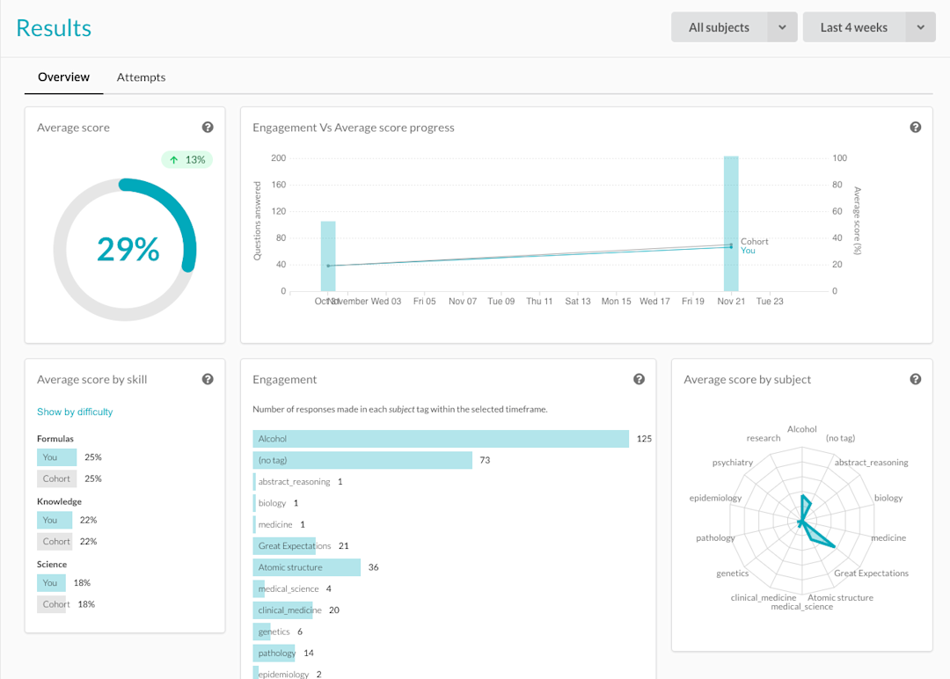
Task: Click the help icon on Engagement Vs Average score chart
Action: 915,127
